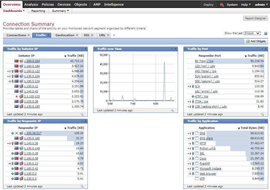This screenshot has height=190, width=270.
Task: Go to the Policies menu
Action: click(x=48, y=4)
